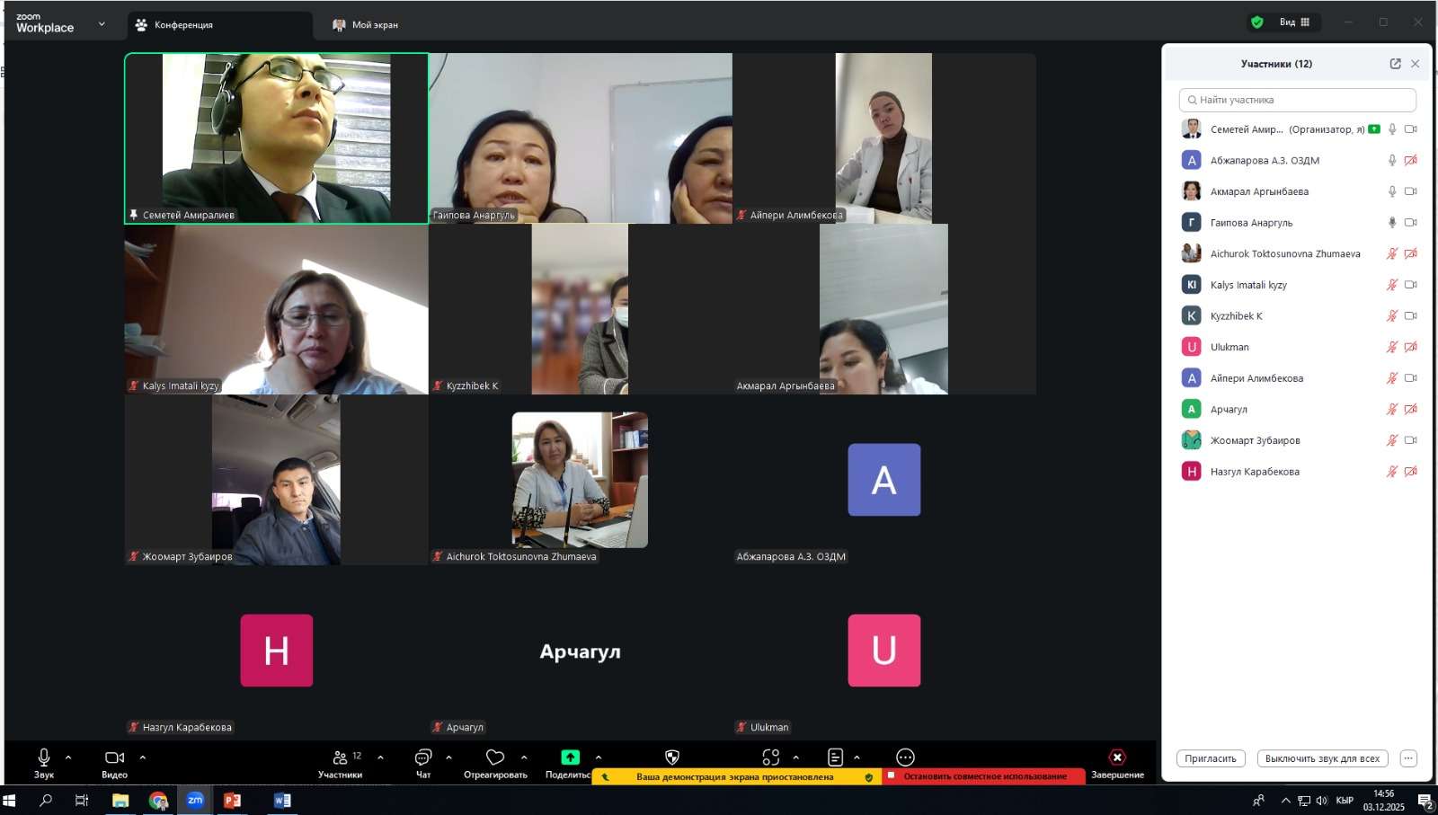Toggle Ulukman's microphone in participant list
The image size is (1438, 815).
click(x=1391, y=347)
